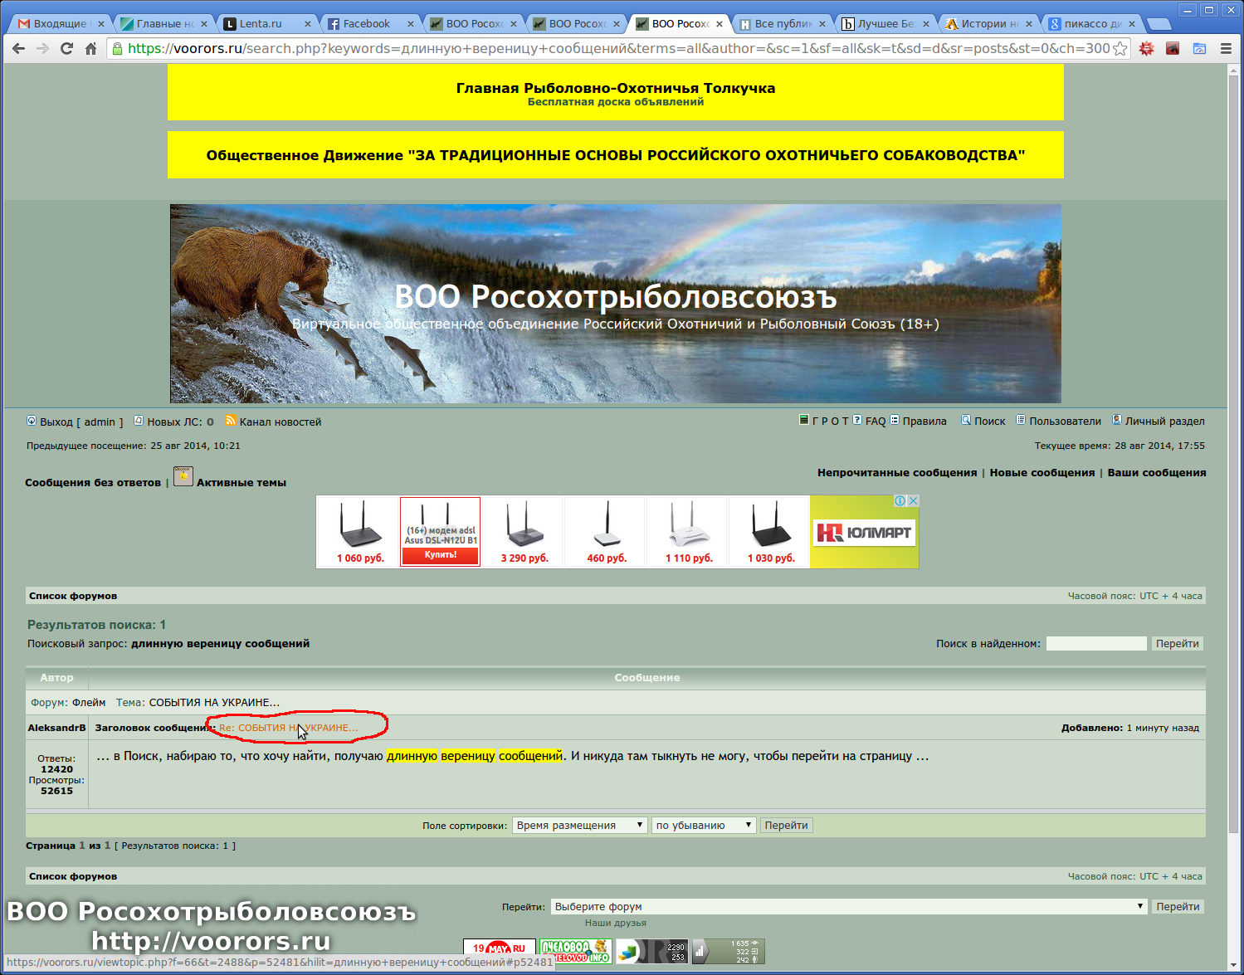Expand the Выберите форум jump dropdown
The image size is (1244, 975).
point(848,906)
